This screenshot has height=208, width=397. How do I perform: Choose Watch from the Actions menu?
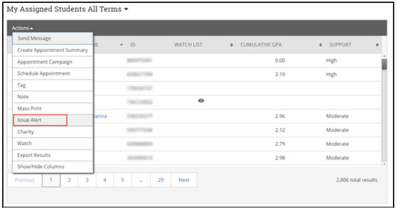tap(53, 143)
